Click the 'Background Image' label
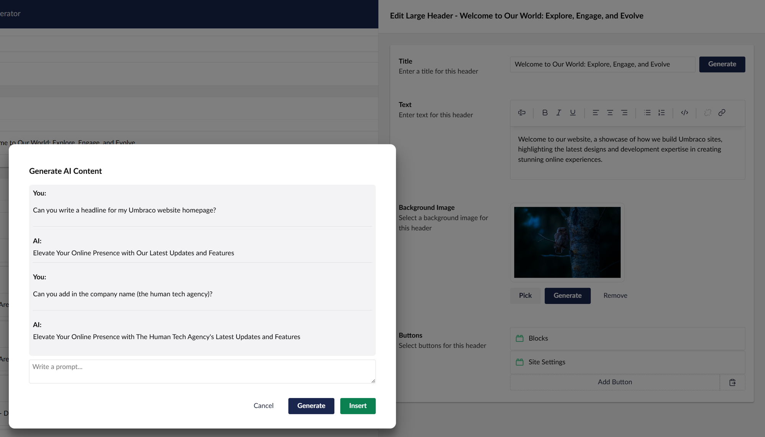The height and width of the screenshot is (437, 765). (426, 208)
